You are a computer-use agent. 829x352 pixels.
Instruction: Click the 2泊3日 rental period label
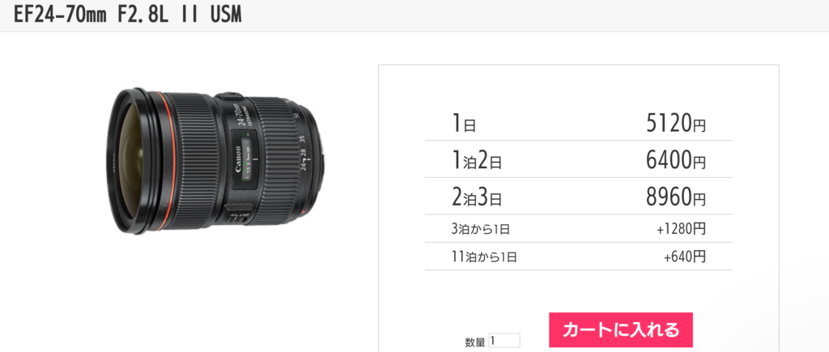(x=476, y=197)
